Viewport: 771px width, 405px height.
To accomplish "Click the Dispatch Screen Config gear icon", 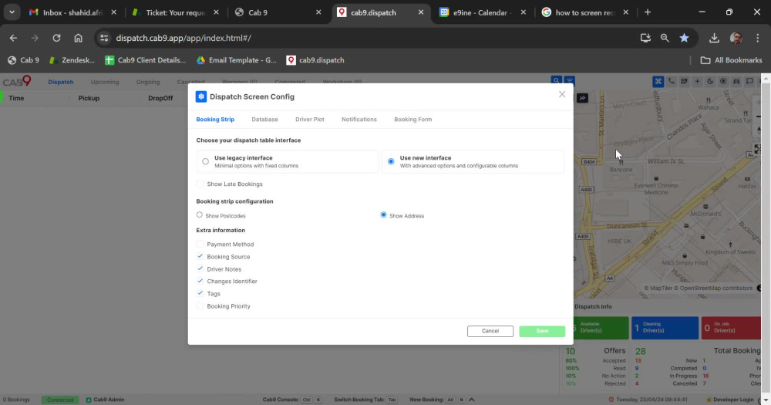I will click(201, 96).
